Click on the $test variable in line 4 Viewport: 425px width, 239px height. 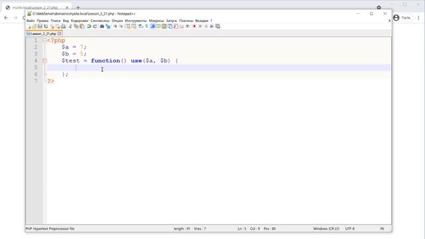pyautogui.click(x=70, y=60)
